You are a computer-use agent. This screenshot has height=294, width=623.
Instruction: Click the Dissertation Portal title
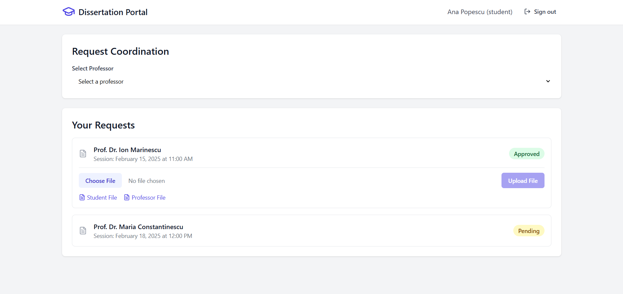pyautogui.click(x=113, y=12)
